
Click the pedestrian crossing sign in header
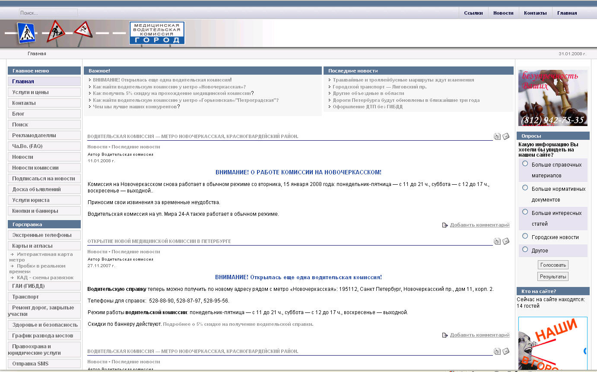(x=26, y=33)
